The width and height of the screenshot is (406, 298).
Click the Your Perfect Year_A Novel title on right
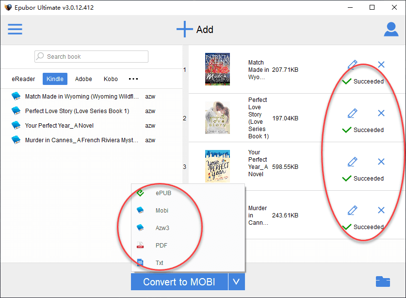pos(258,163)
